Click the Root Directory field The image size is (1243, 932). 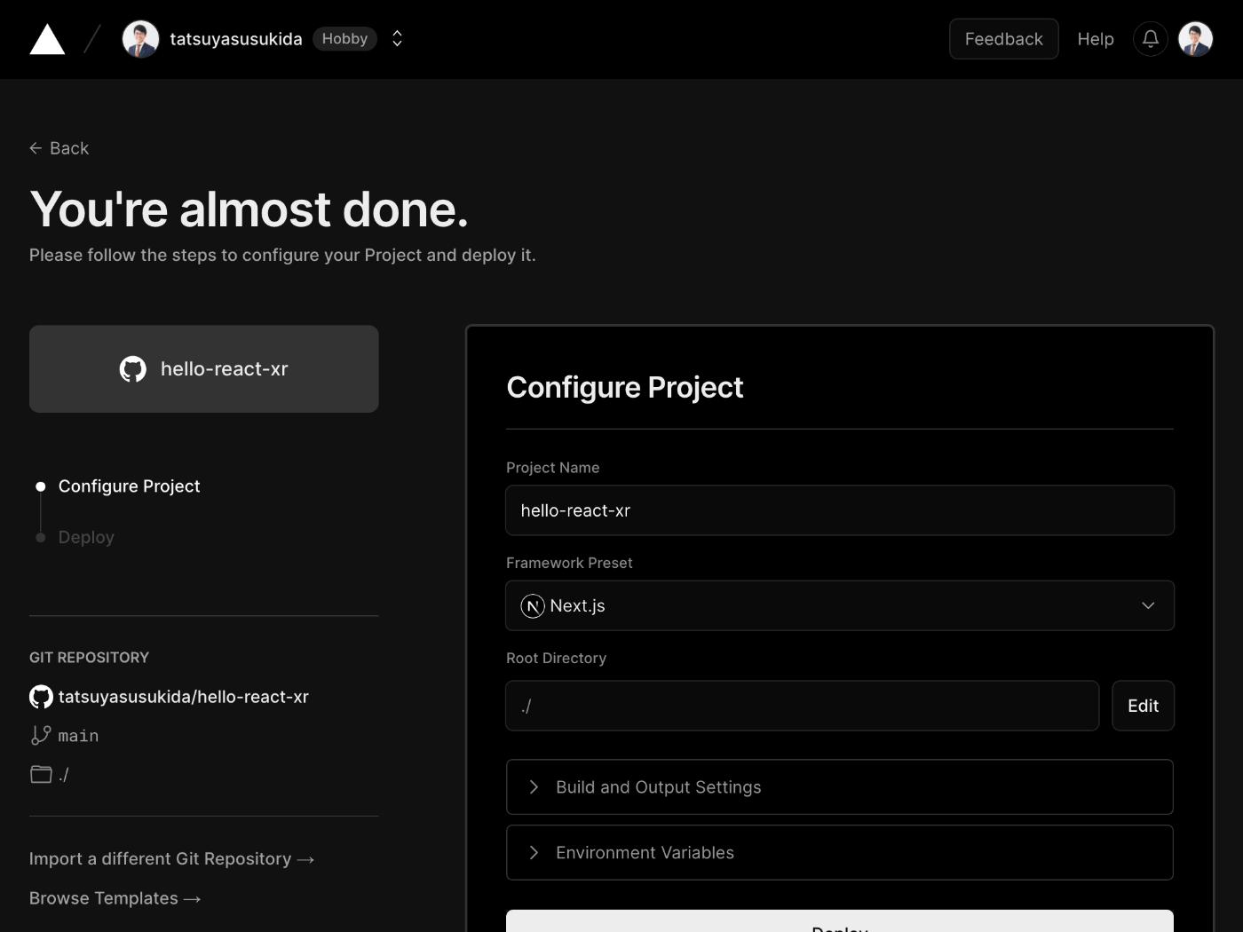(x=803, y=706)
